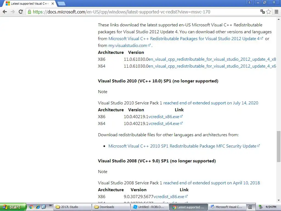Close the Latest supported Visual C++ tab

click(53, 4)
